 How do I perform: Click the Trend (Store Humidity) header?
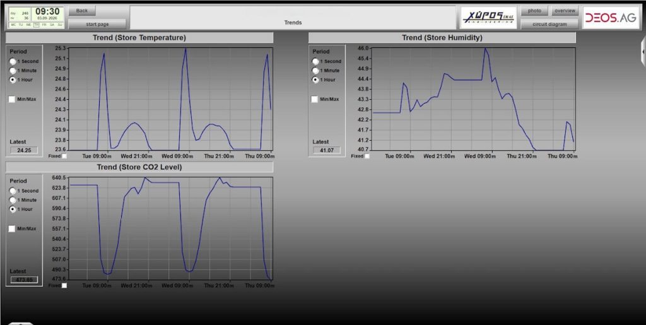click(442, 37)
